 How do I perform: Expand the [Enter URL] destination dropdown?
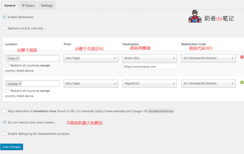coord(149,58)
